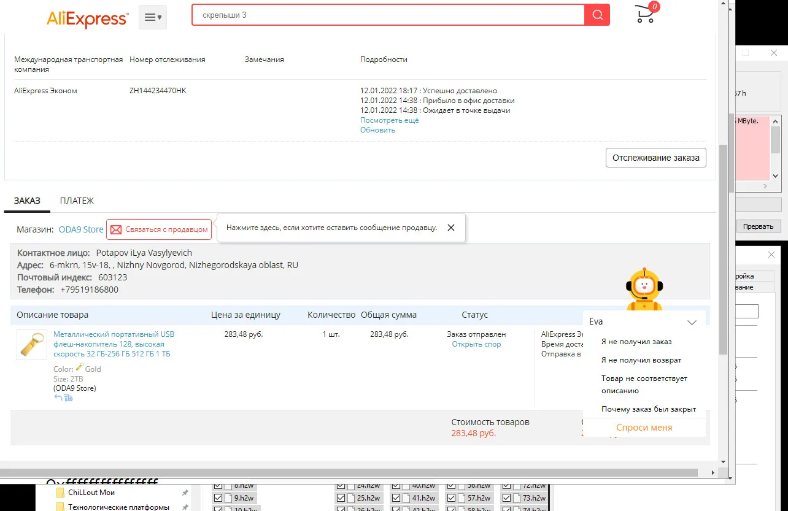Click the postal code 603123
This screenshot has height=511, width=788.
(113, 277)
